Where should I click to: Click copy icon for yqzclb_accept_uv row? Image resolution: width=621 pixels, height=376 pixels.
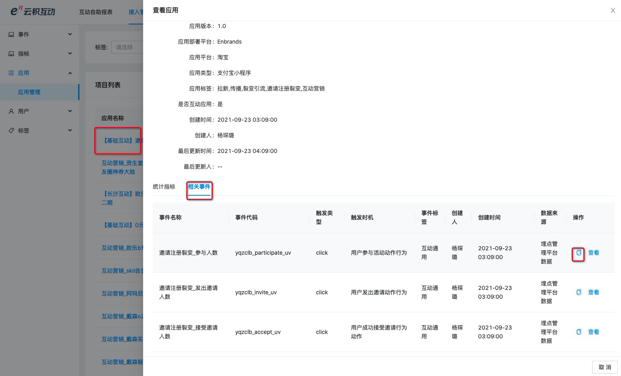click(x=579, y=332)
